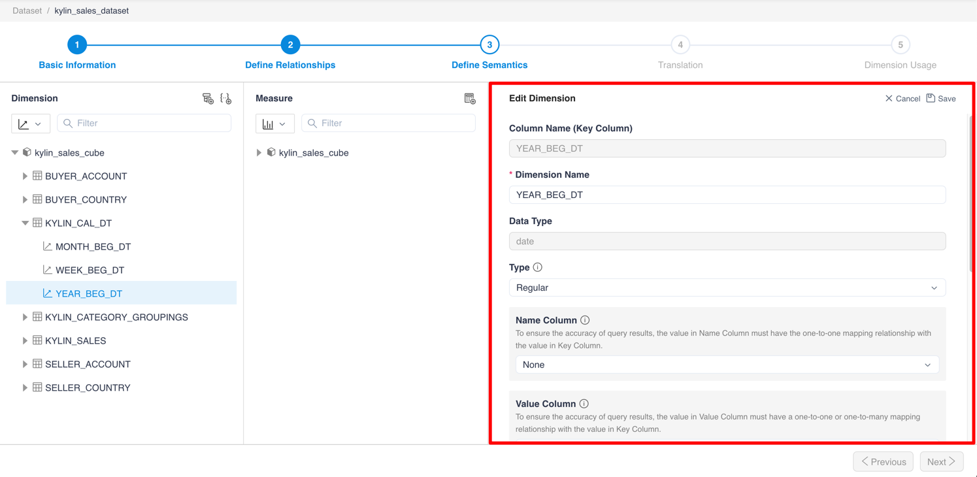977x477 pixels.
Task: Open the Type dropdown showing Regular
Action: [x=727, y=288]
